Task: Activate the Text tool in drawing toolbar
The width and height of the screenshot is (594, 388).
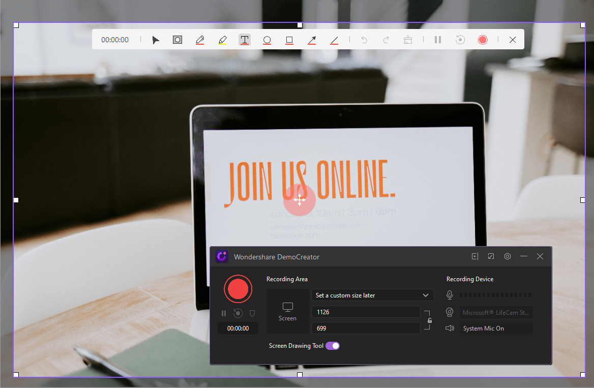Action: [245, 40]
